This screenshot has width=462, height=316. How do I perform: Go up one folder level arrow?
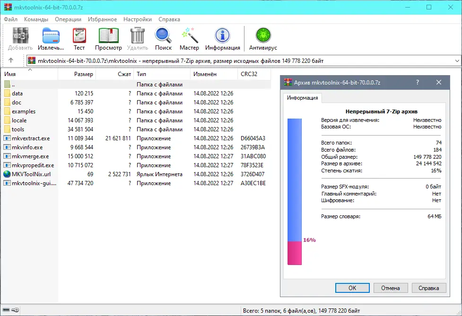pos(11,60)
